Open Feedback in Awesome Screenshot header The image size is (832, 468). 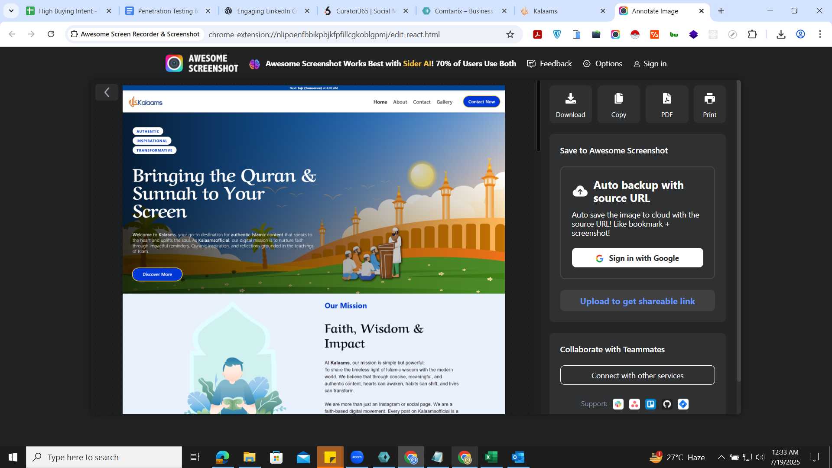[549, 64]
